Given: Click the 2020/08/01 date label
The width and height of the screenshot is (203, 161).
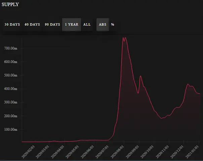Looking at the screenshot, I should (117, 152).
